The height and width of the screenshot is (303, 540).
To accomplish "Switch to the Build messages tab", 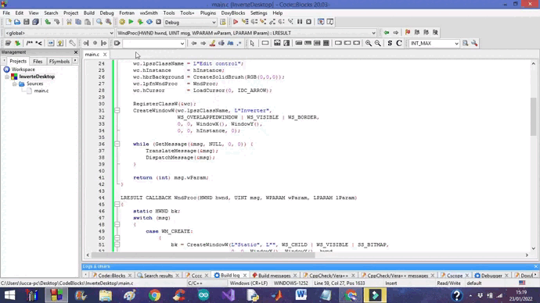I will tap(274, 276).
